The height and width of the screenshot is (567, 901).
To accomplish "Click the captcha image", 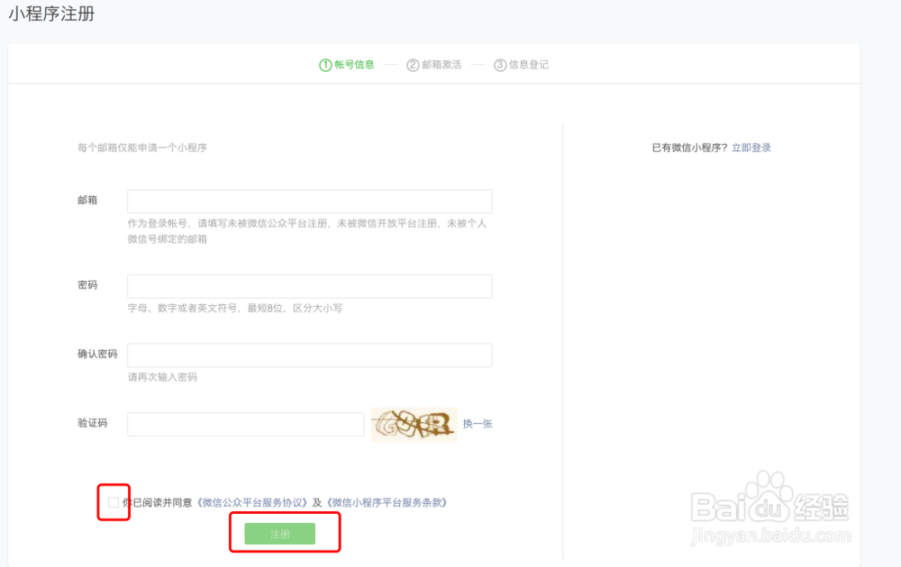I will [x=414, y=425].
